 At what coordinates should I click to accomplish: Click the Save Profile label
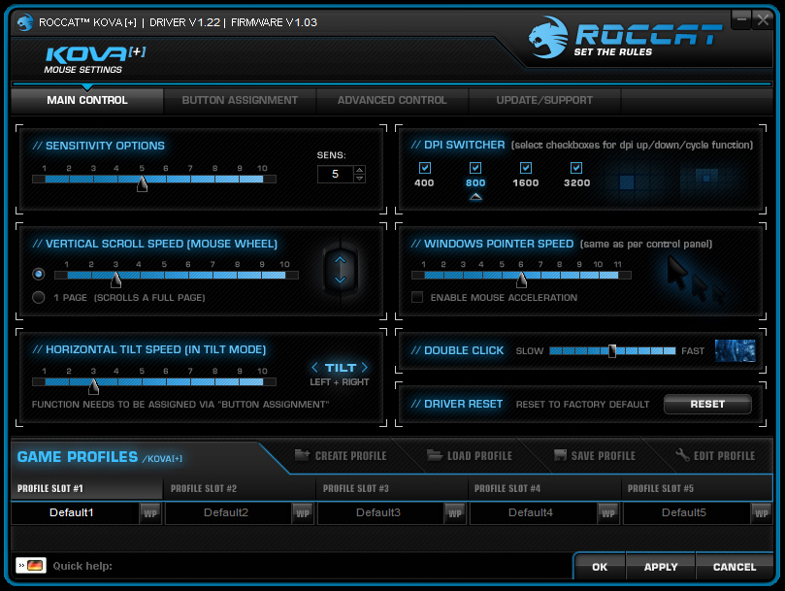[604, 456]
